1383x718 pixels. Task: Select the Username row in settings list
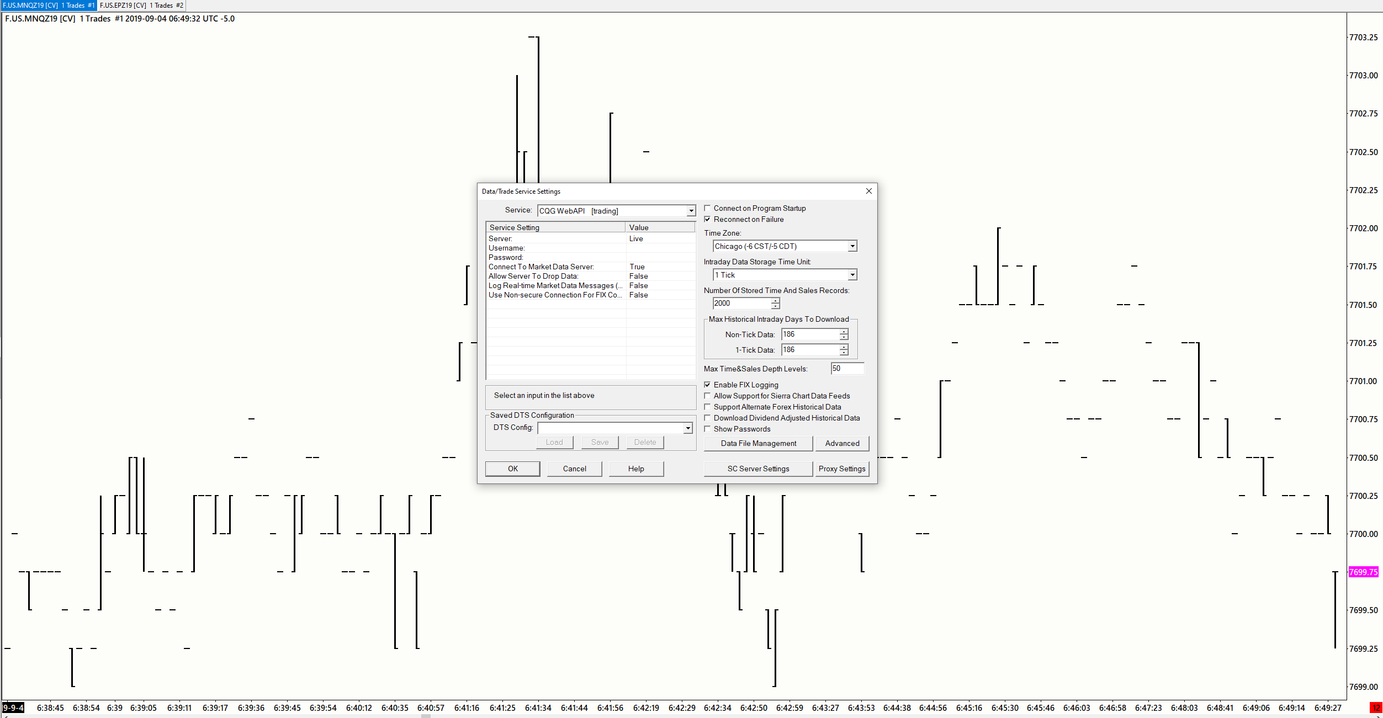pos(555,248)
